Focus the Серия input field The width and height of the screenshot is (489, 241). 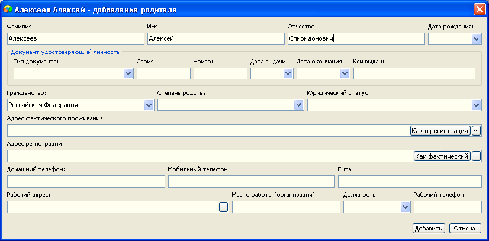[x=164, y=73]
